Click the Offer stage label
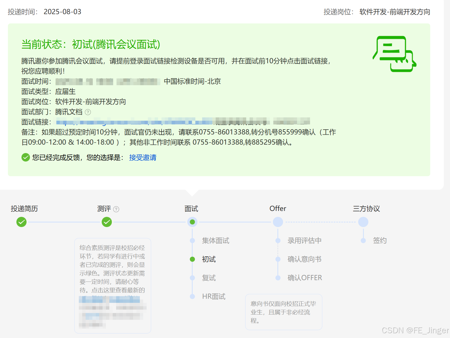Viewport: 450px width, 338px height. [278, 209]
